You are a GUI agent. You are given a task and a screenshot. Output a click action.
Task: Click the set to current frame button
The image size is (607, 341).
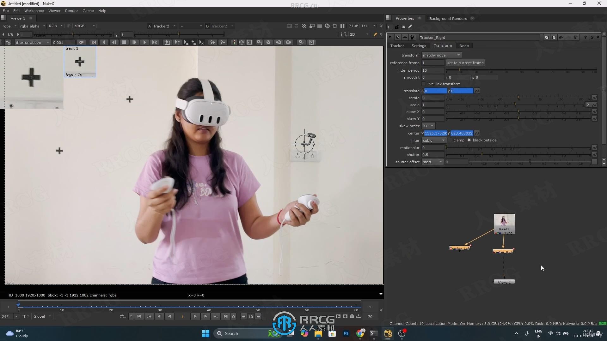pyautogui.click(x=465, y=63)
